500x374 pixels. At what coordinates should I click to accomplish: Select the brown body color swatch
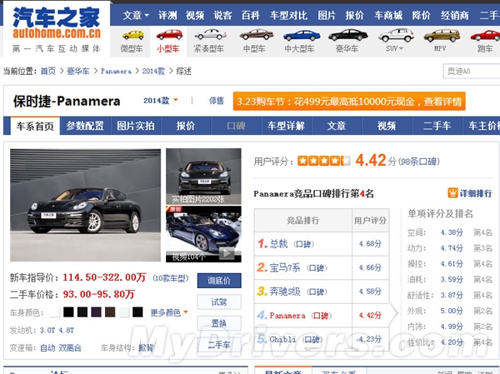[110, 312]
